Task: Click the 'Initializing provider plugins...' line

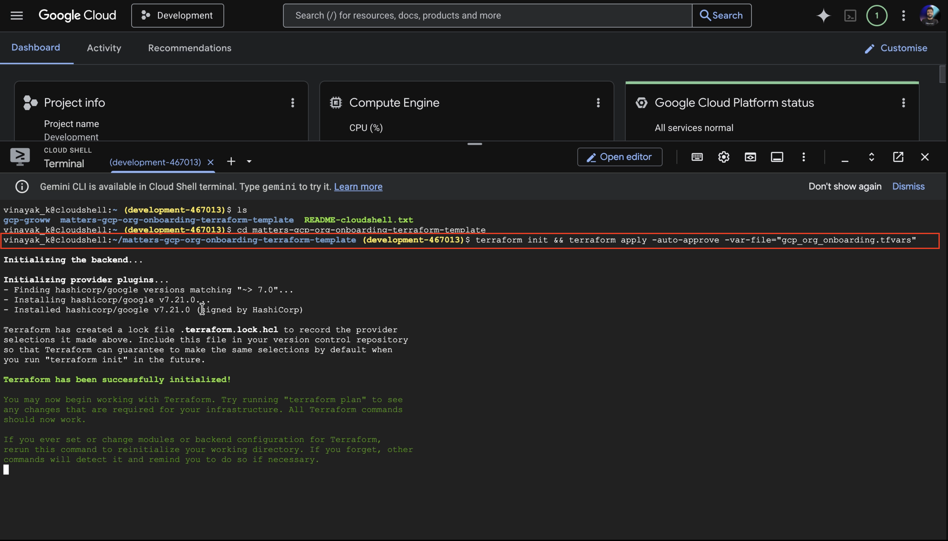Action: (86, 280)
